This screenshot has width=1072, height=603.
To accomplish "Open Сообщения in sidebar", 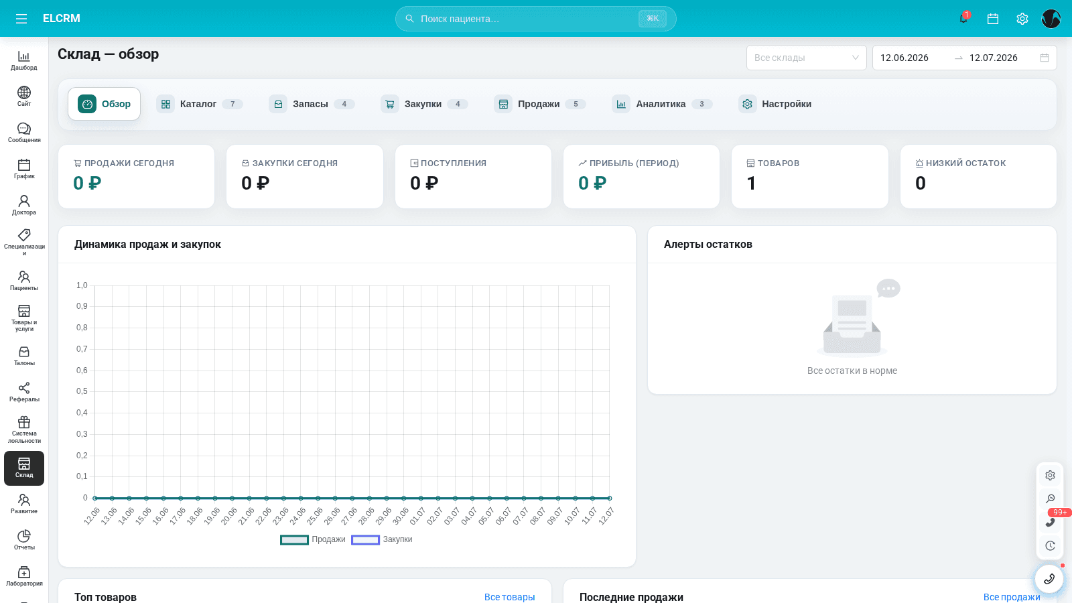I will (x=24, y=133).
